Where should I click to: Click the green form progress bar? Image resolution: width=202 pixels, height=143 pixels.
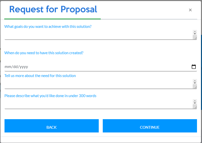53,19
